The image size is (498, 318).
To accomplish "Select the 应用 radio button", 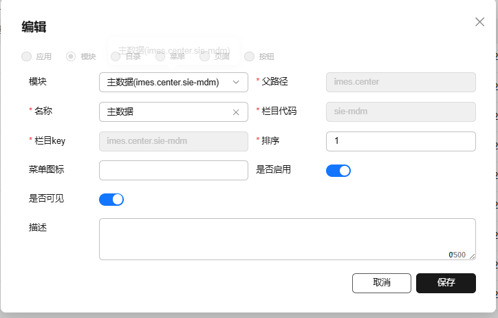I will pos(26,56).
